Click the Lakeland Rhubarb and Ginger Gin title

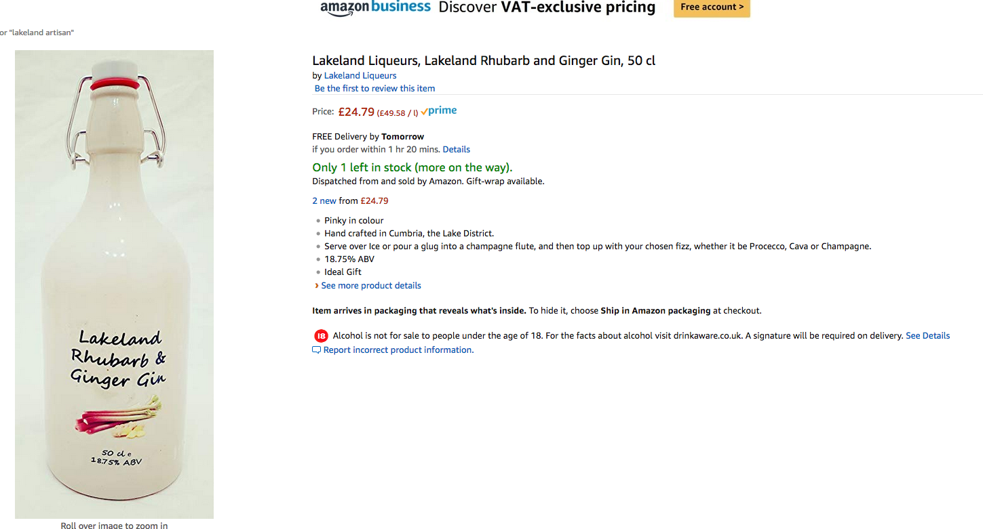coord(484,61)
